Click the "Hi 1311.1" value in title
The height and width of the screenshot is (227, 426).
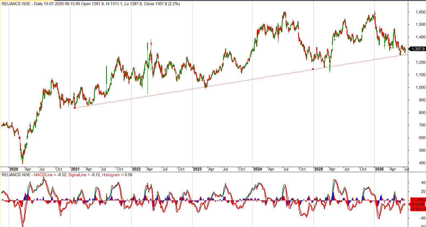click(x=114, y=4)
